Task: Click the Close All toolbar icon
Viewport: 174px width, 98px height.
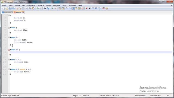Action: coord(20,8)
